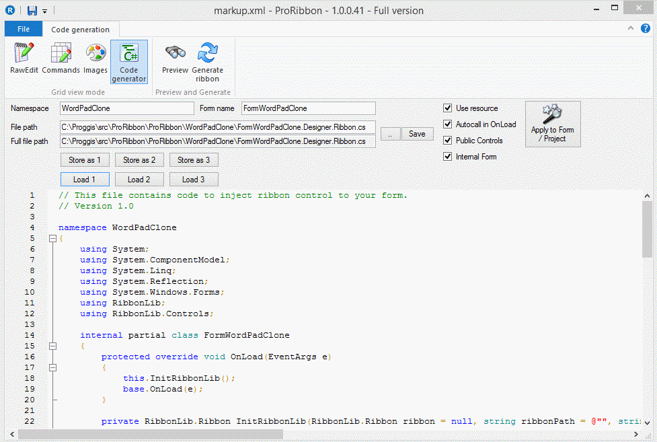The height and width of the screenshot is (442, 657).
Task: Click the vertical scrollbar thumb in code editor
Action: point(647,229)
